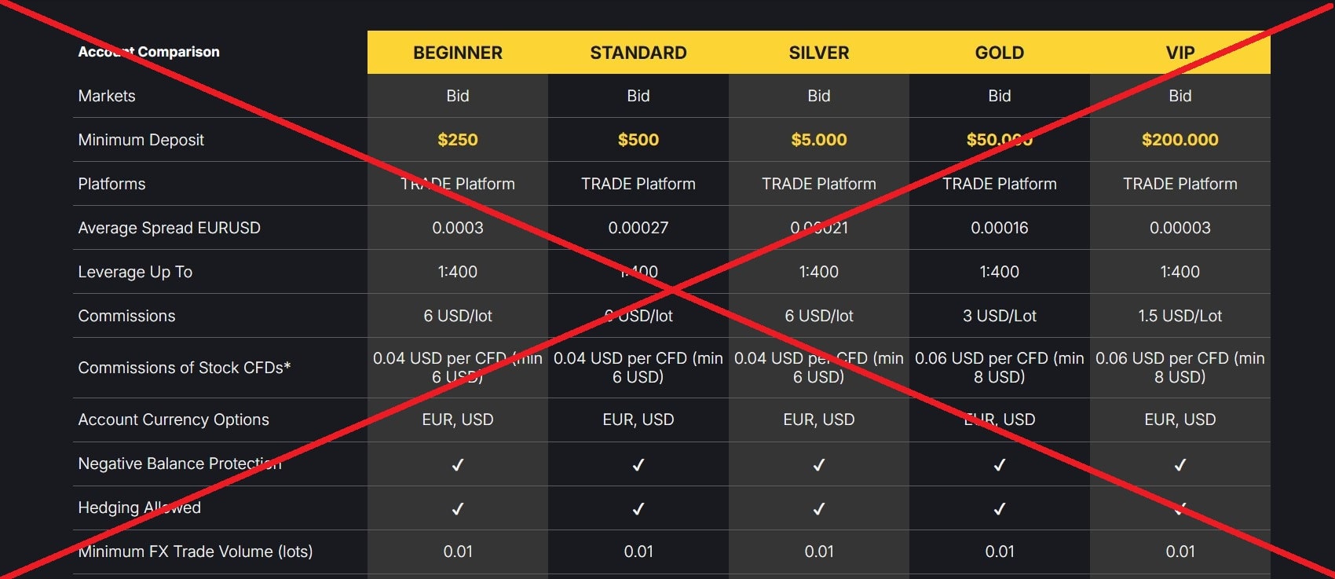Screen dimensions: 1335x579
Task: Click the SILVER account header
Action: pyautogui.click(x=819, y=53)
